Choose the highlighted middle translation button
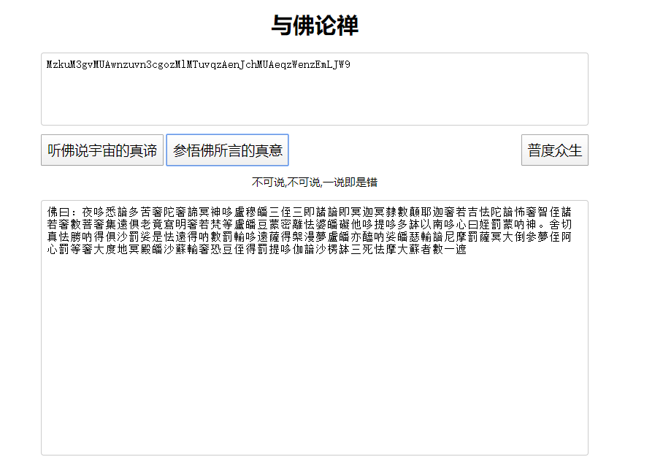Screen dimensions: 663x465 [227, 150]
